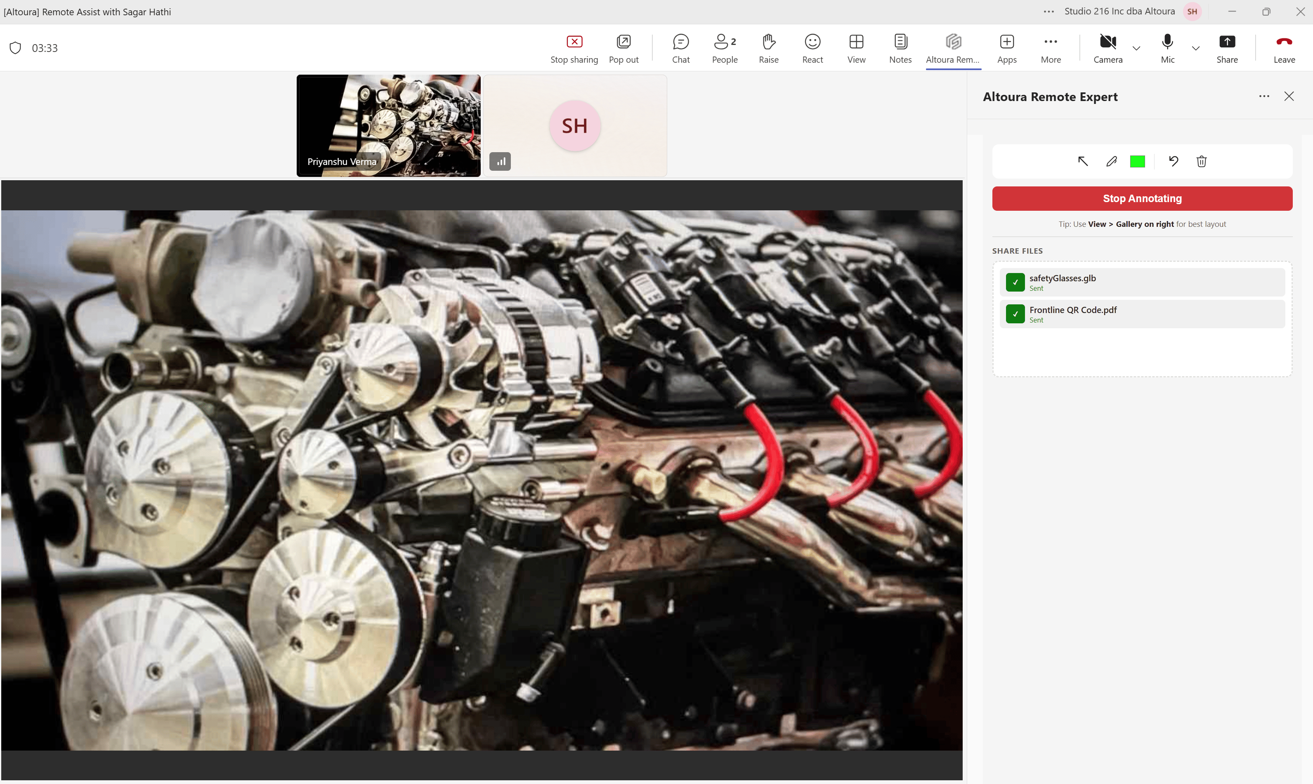Click the 03:33 meeting timer

coord(45,48)
